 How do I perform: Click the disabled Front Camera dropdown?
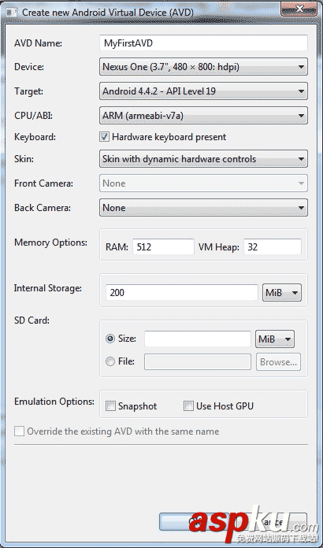pos(203,183)
